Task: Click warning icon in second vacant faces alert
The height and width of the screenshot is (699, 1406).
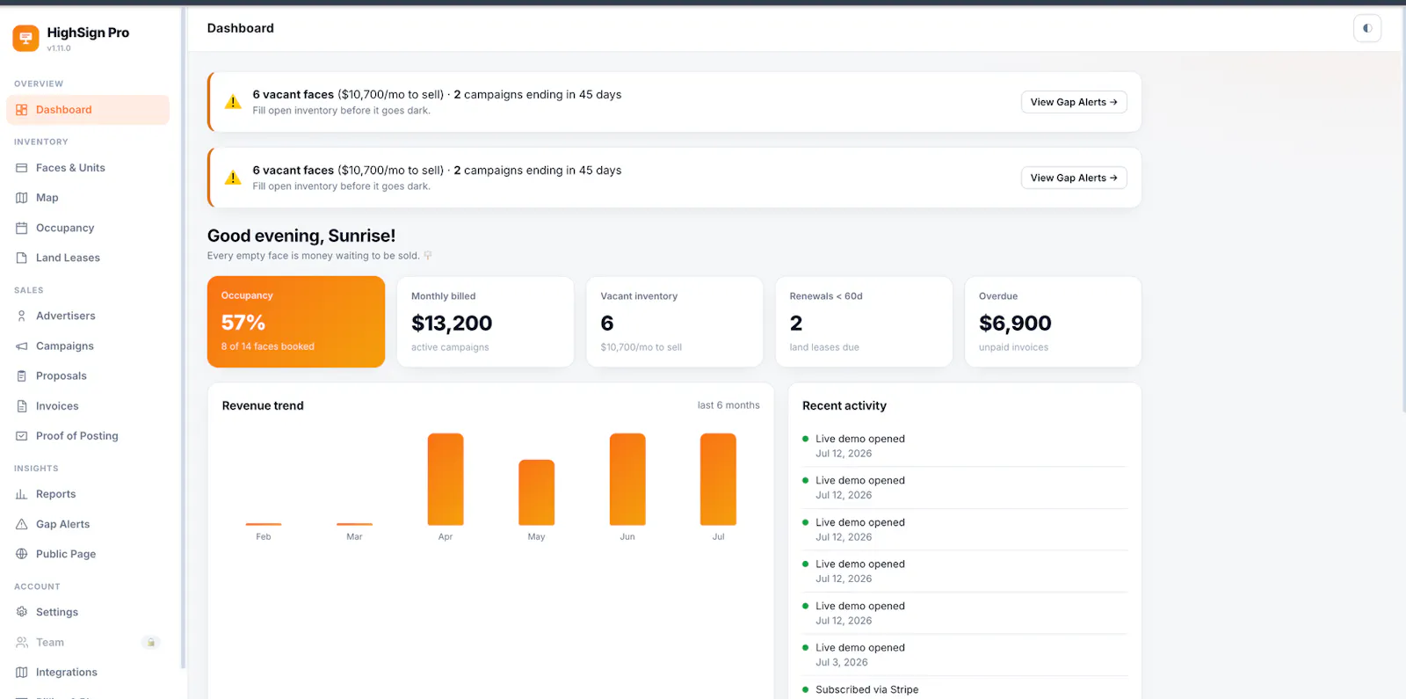Action: coord(233,178)
